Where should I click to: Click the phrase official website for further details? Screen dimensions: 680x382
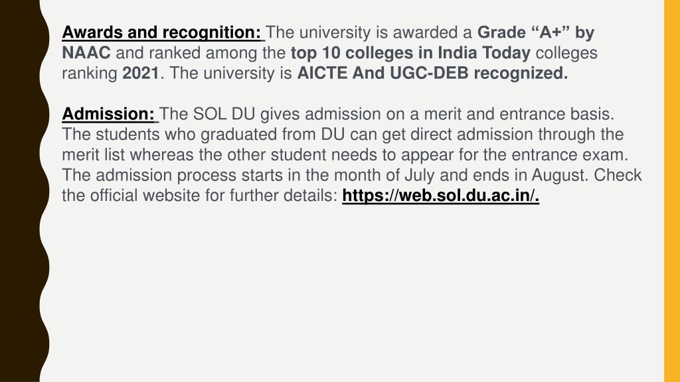(213, 196)
